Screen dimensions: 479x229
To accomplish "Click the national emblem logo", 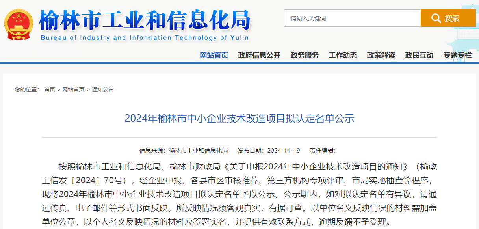I will coord(19,25).
